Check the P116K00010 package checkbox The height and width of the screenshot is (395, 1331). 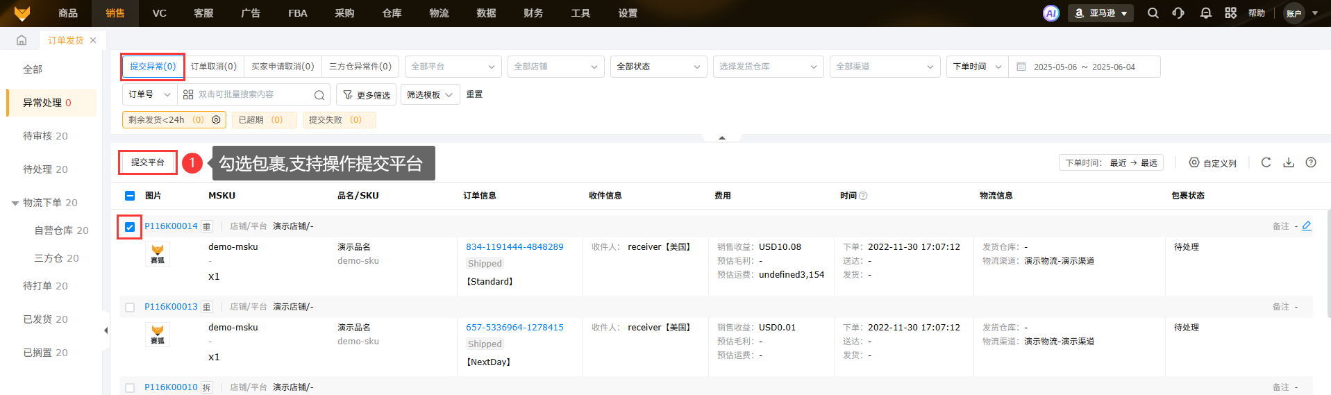tap(130, 388)
